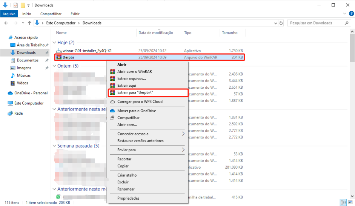Click the vertical scrollbar of the file list

point(352,113)
